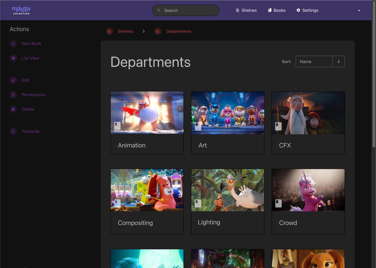Viewport: 376px width, 268px height.
Task: Choose the Delete action
Action: click(28, 109)
